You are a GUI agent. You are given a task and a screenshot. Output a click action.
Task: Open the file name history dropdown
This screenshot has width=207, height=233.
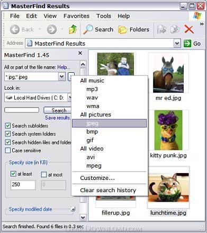point(62,77)
